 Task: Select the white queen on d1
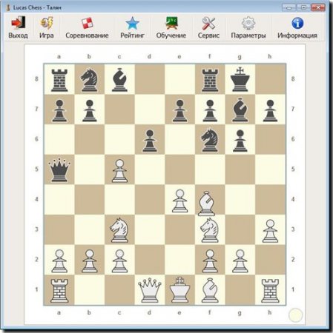coord(150,290)
